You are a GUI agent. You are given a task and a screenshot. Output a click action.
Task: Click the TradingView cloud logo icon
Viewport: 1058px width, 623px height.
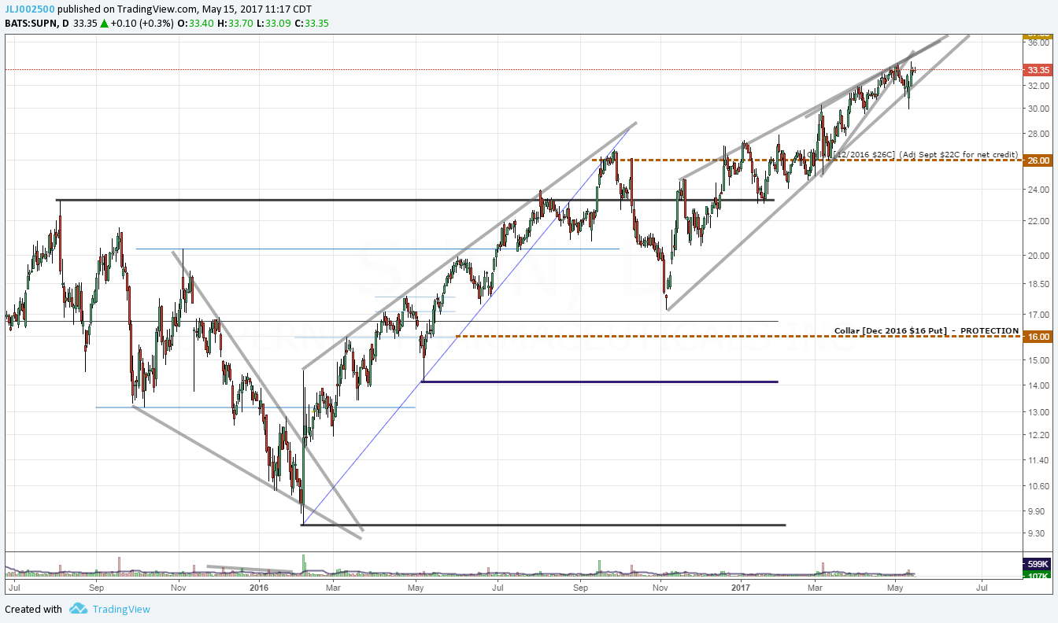point(77,608)
